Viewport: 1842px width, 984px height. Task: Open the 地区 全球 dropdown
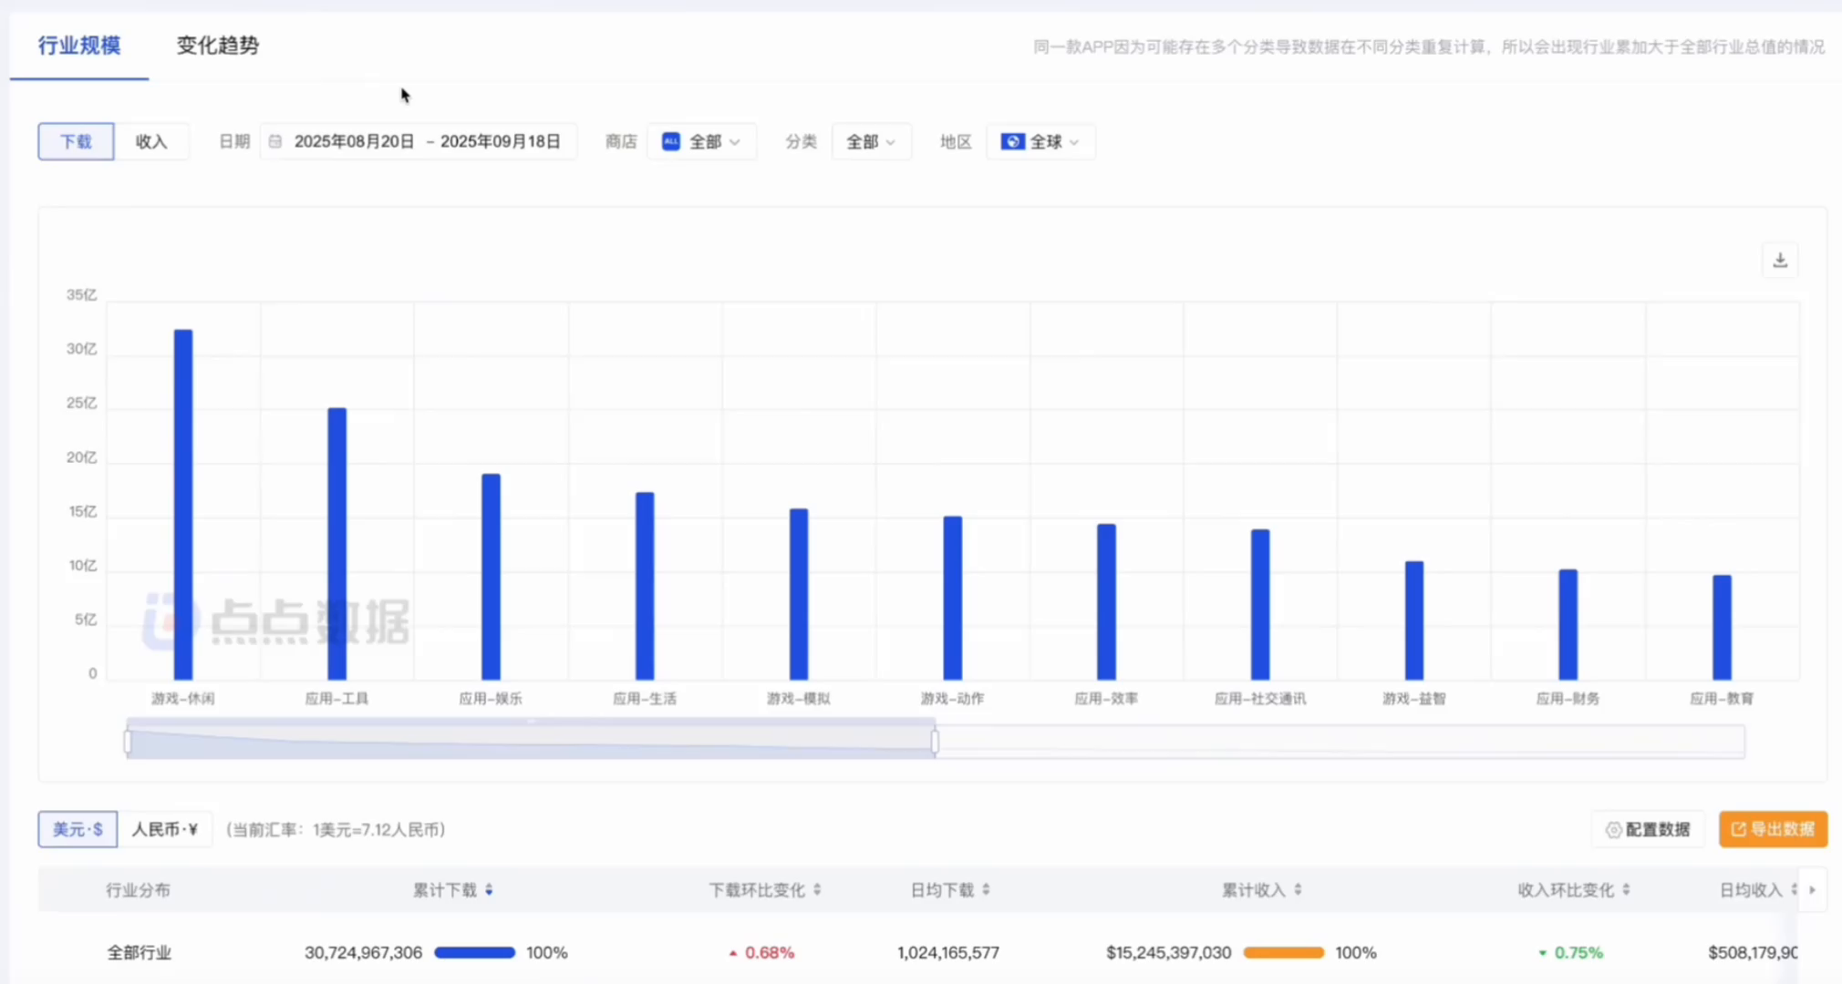pyautogui.click(x=1040, y=141)
